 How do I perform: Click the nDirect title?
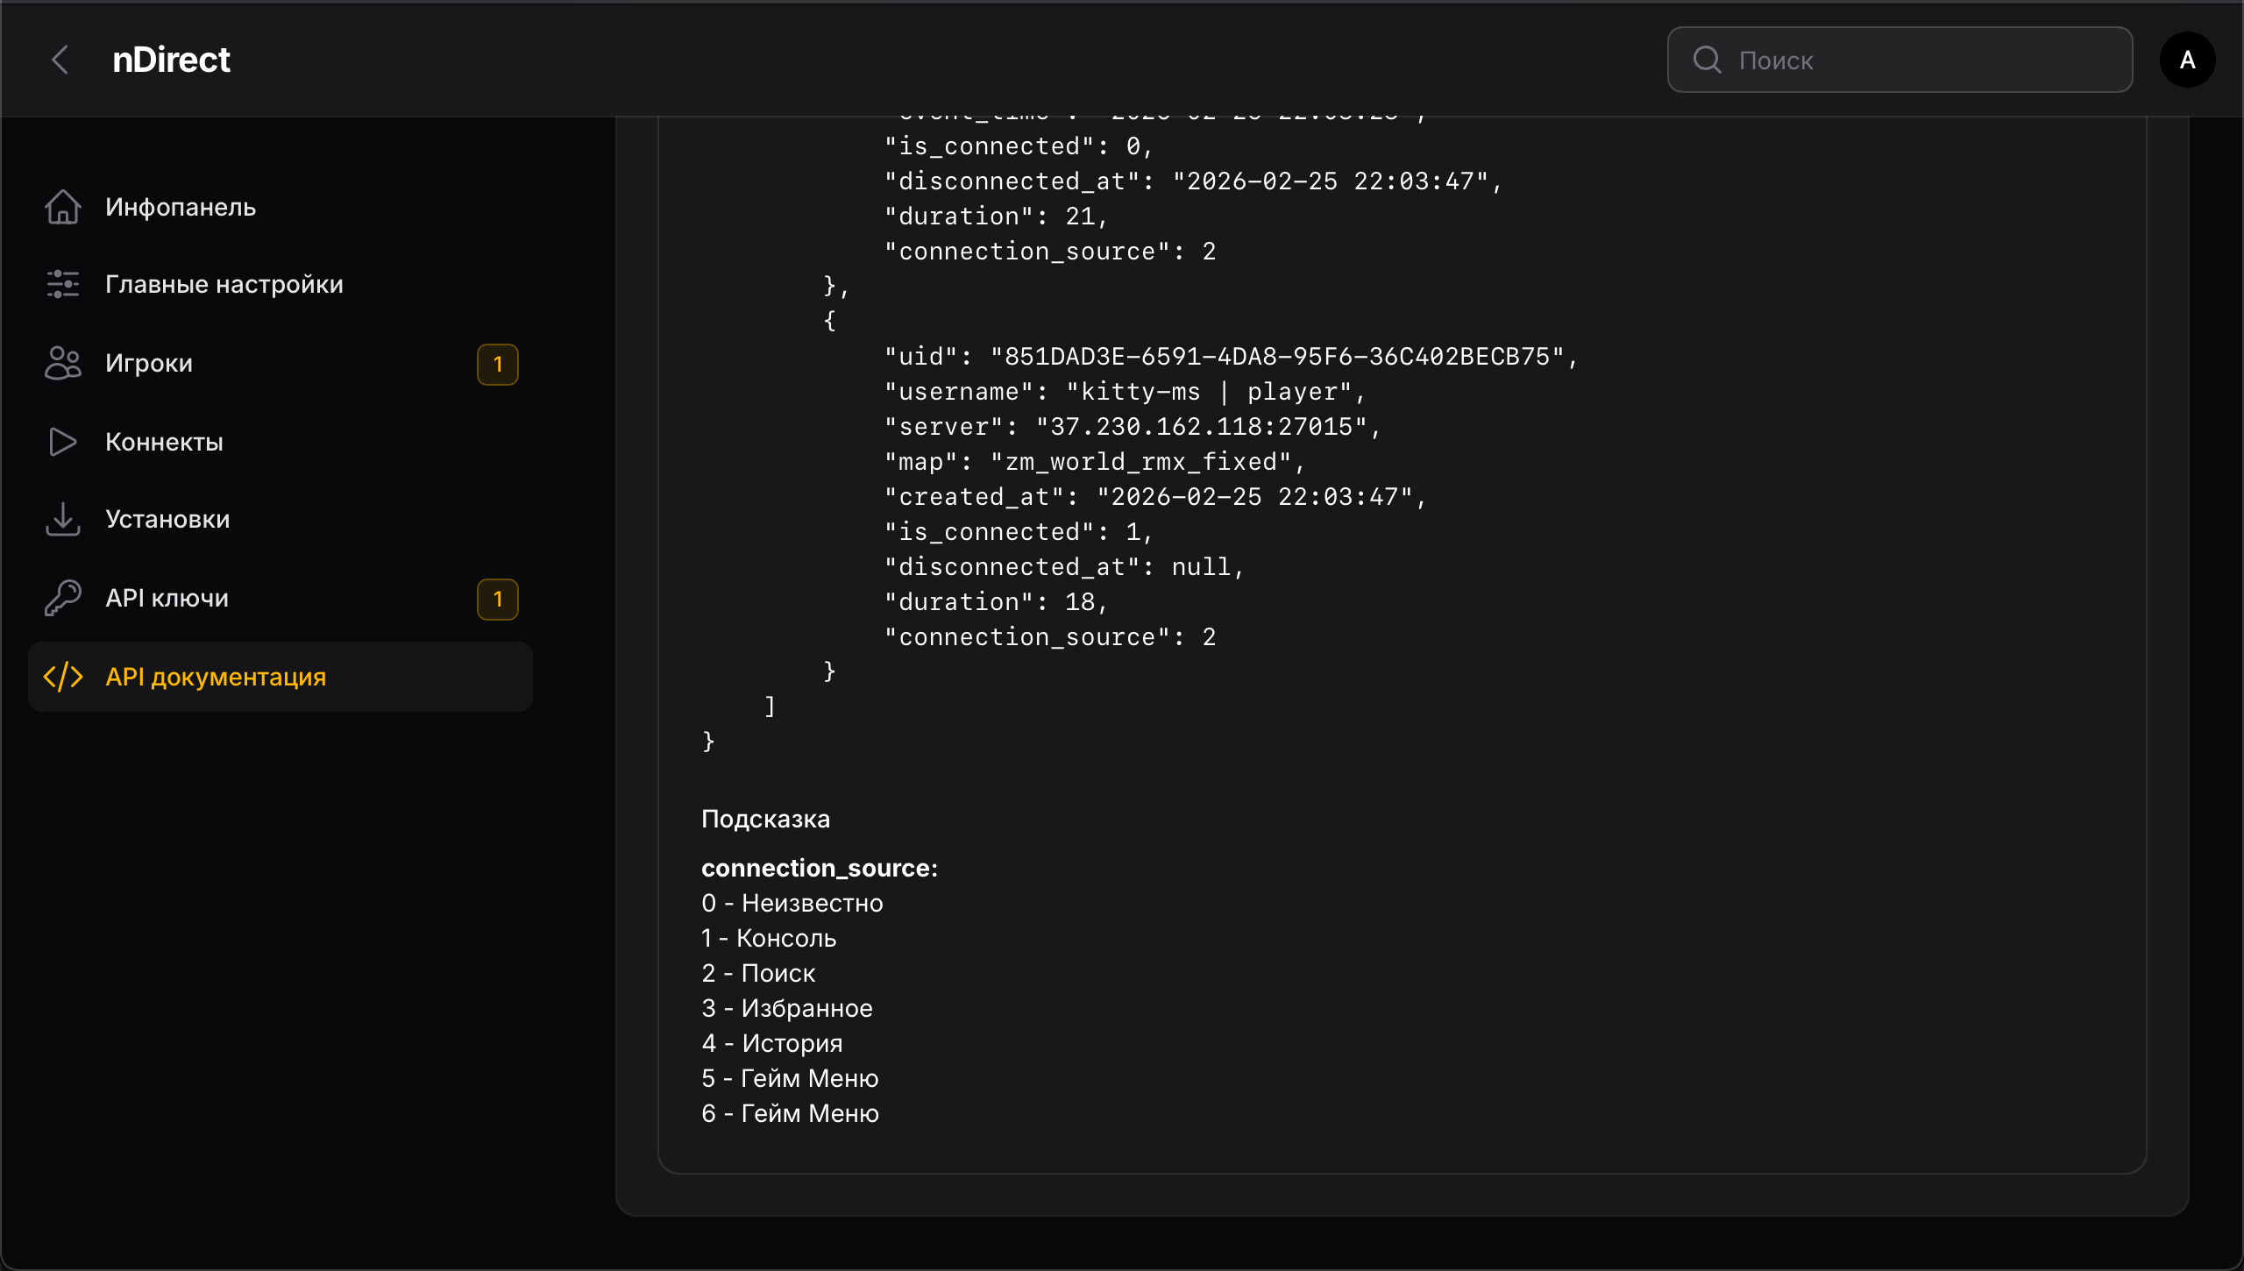pyautogui.click(x=172, y=60)
